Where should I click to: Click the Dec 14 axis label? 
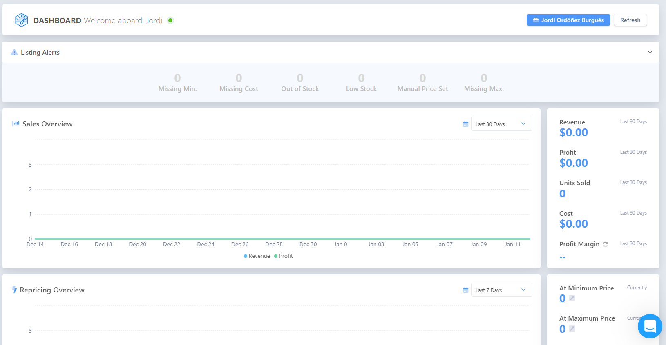pos(35,244)
